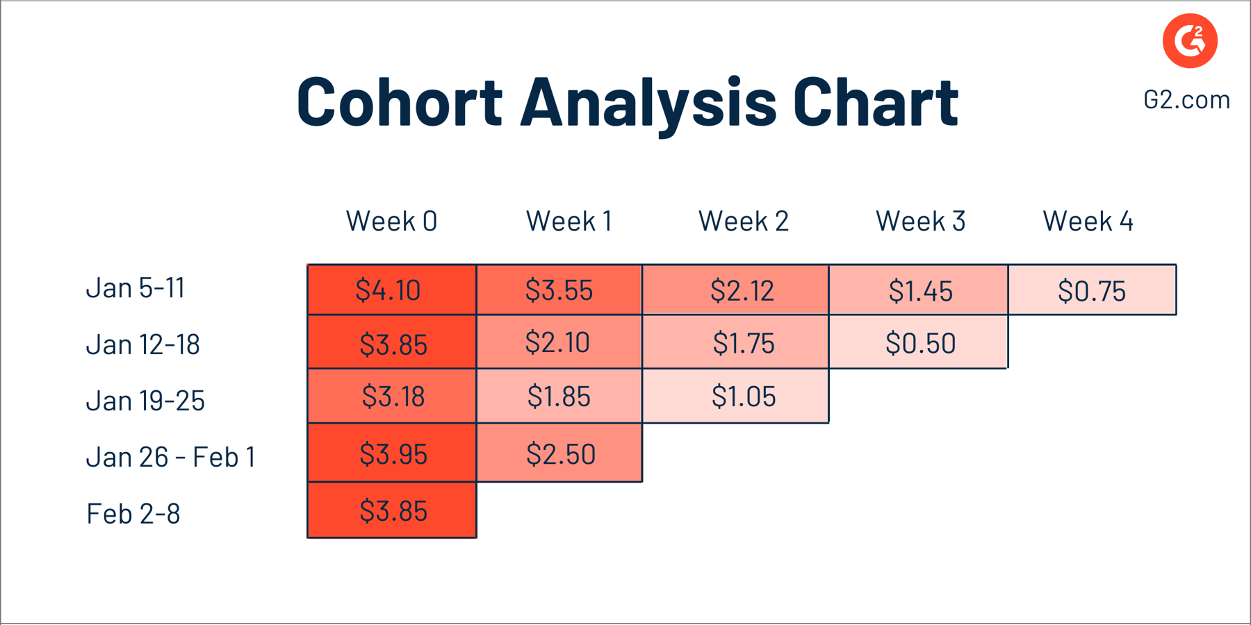Select the $2.50 cell in Week 1
Viewport: 1251px width, 625px height.
(x=560, y=454)
